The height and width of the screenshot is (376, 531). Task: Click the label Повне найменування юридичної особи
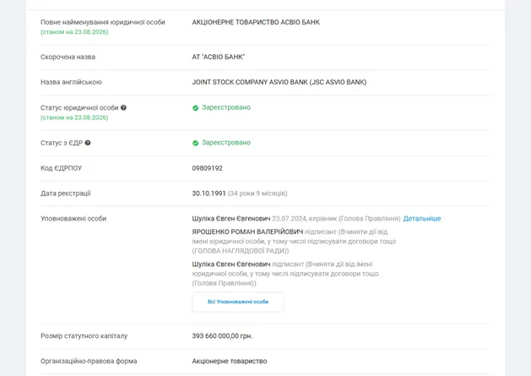(103, 22)
